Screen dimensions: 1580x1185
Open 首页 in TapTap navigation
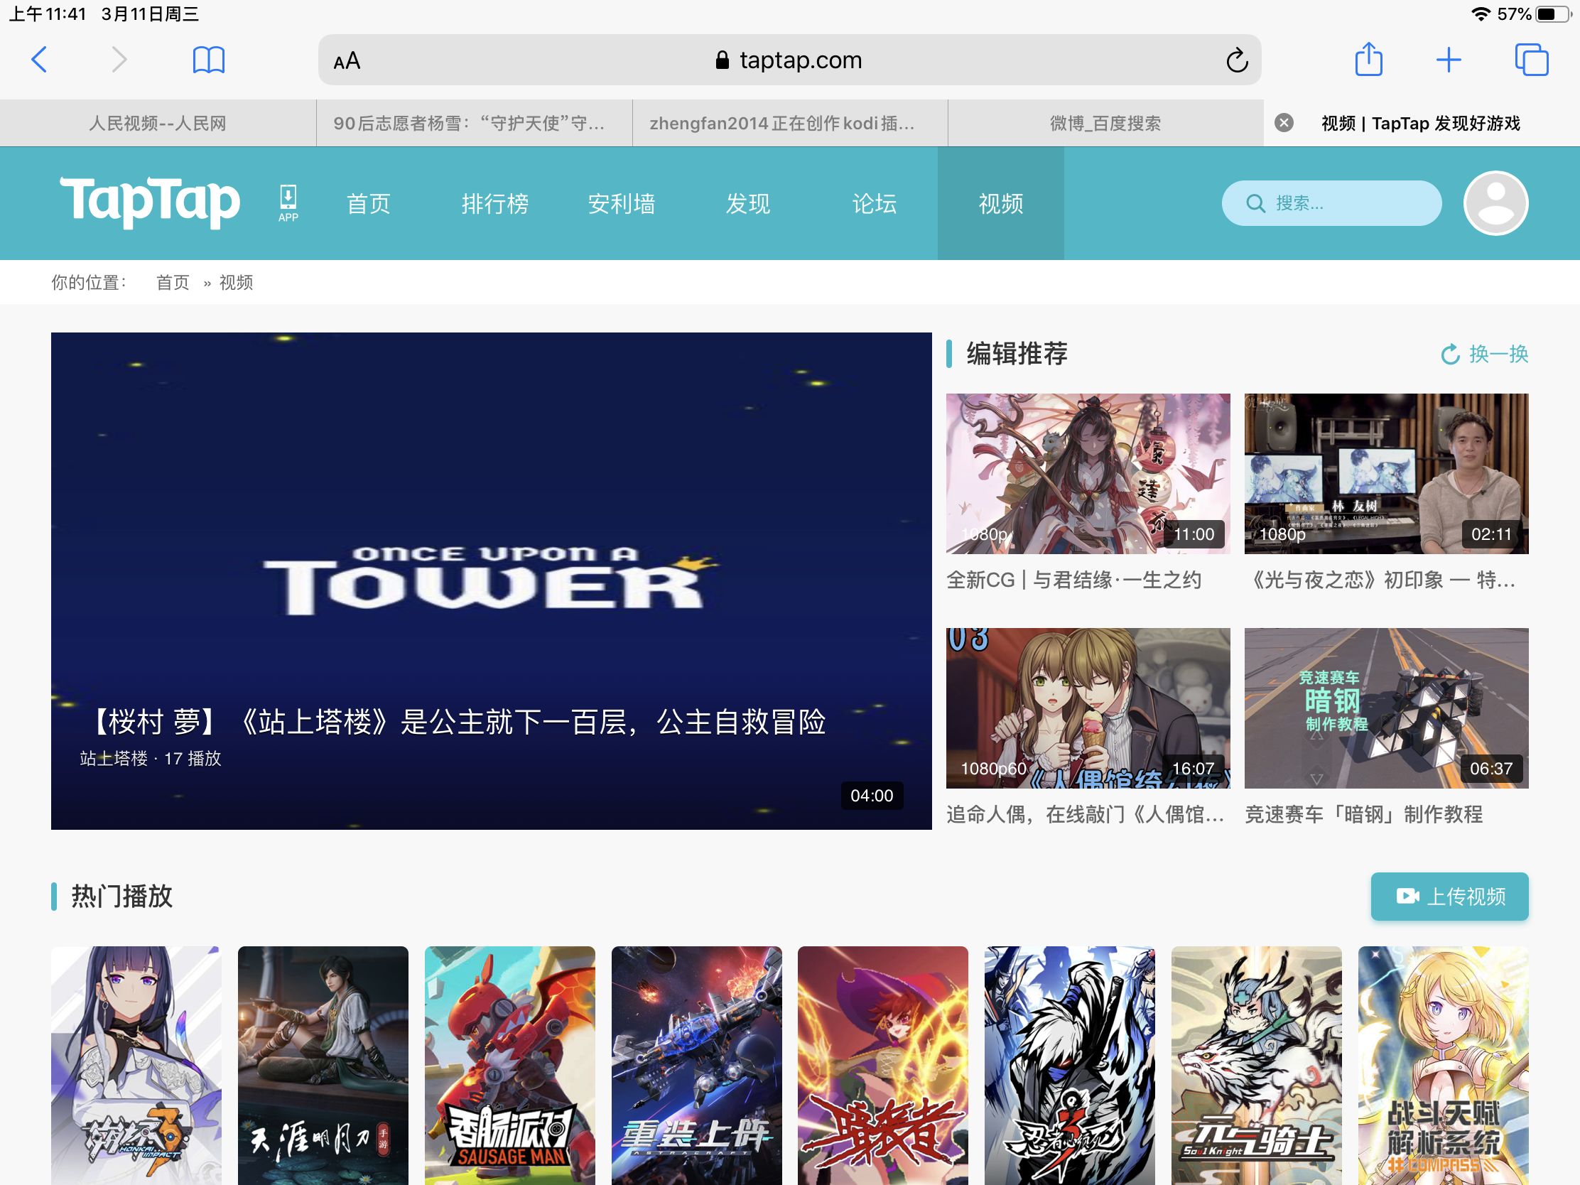369,204
